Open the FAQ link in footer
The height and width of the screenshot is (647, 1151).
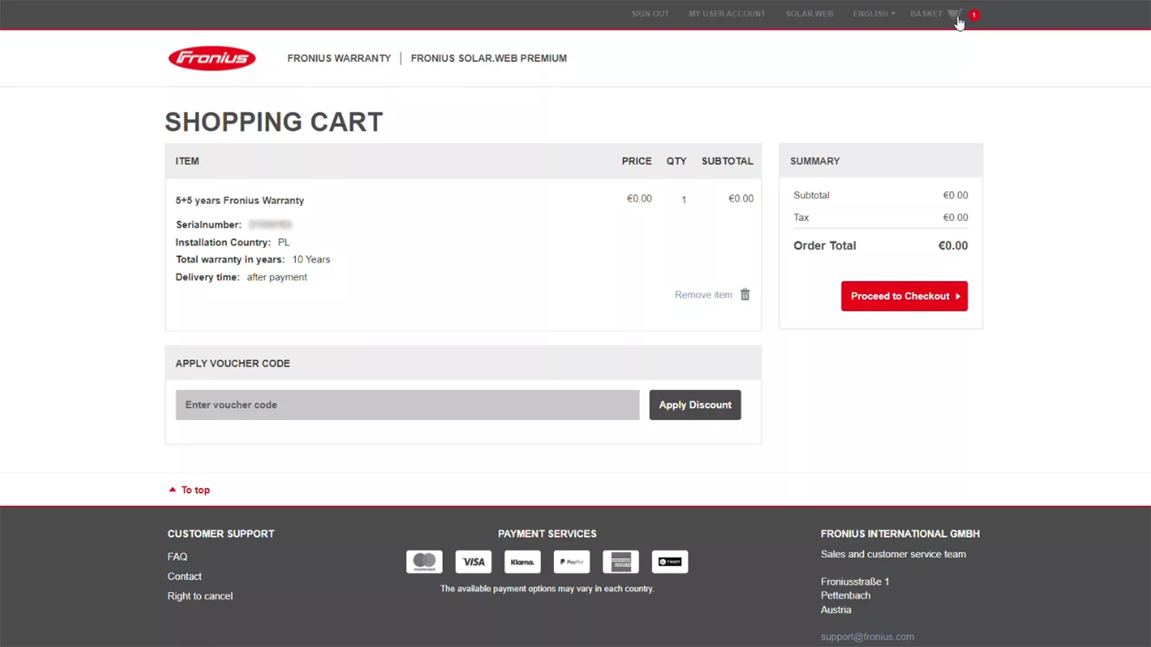pos(177,557)
